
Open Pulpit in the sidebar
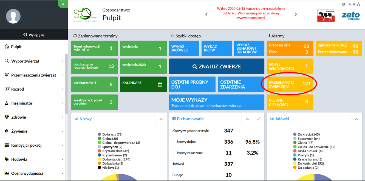pos(32,47)
